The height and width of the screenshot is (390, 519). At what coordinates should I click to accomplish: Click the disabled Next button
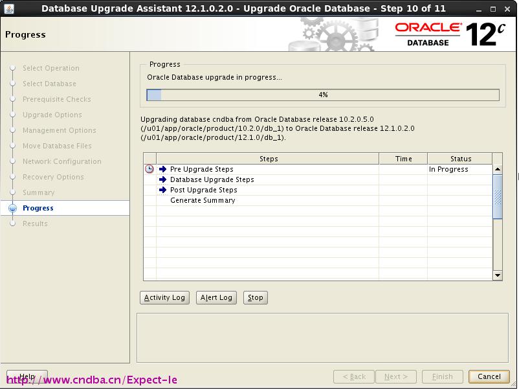click(396, 376)
